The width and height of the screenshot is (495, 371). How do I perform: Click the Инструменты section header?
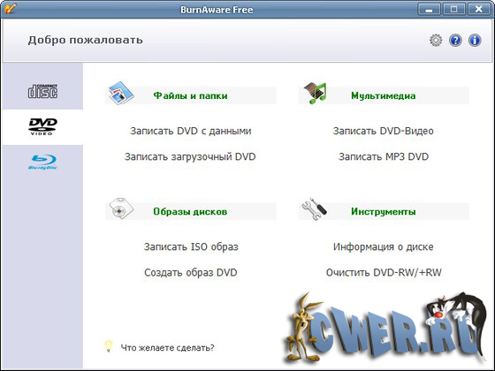pyautogui.click(x=384, y=211)
